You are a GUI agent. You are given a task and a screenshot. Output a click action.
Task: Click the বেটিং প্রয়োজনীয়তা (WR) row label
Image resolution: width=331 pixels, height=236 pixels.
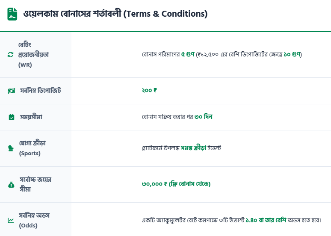34,55
